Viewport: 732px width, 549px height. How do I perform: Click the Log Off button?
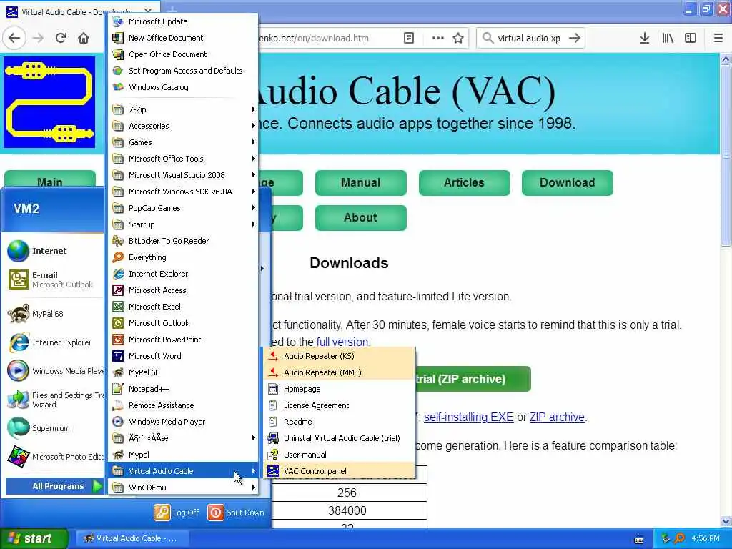coord(177,513)
